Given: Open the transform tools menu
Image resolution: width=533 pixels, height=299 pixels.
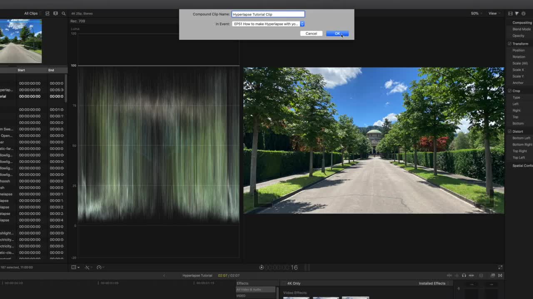Looking at the screenshot, I should pos(88,267).
